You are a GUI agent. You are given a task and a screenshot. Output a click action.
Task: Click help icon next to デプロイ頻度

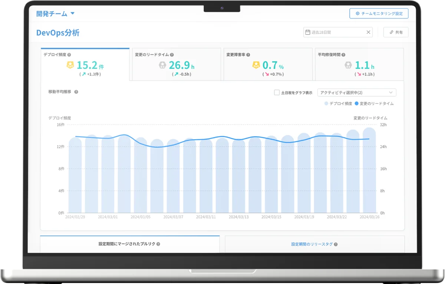point(69,54)
